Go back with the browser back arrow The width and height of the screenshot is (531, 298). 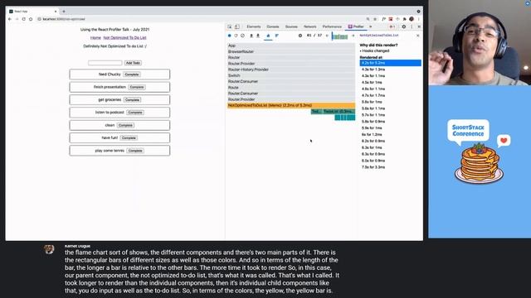click(9, 19)
